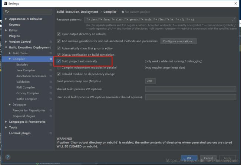241x165 pixels.
Task: Click Build, Execution, Deployment breadcrumb
Action: point(77,12)
